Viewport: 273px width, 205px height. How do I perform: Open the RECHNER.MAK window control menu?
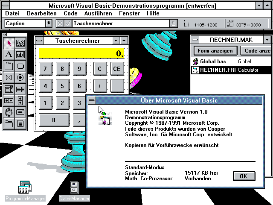[195, 40]
